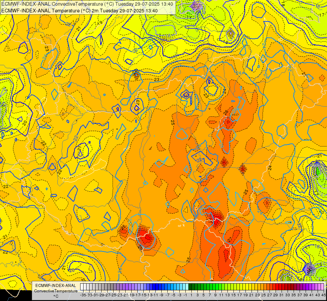Click the legend scale label '-1'
Image resolution: width=327 pixels, height=301 pixels.
[185, 295]
